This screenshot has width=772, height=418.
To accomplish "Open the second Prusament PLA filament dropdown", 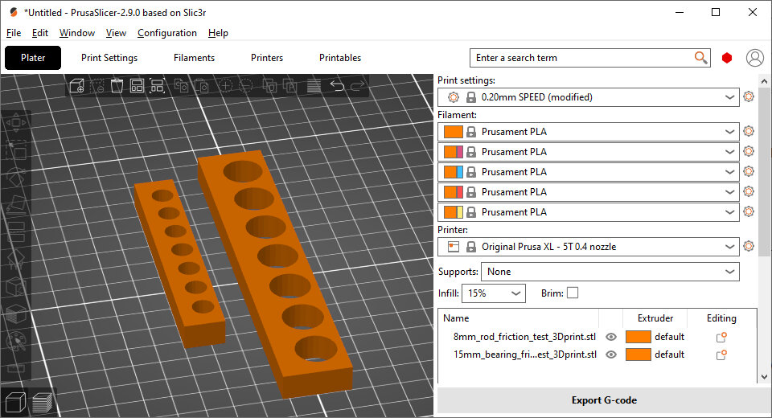I will [589, 152].
